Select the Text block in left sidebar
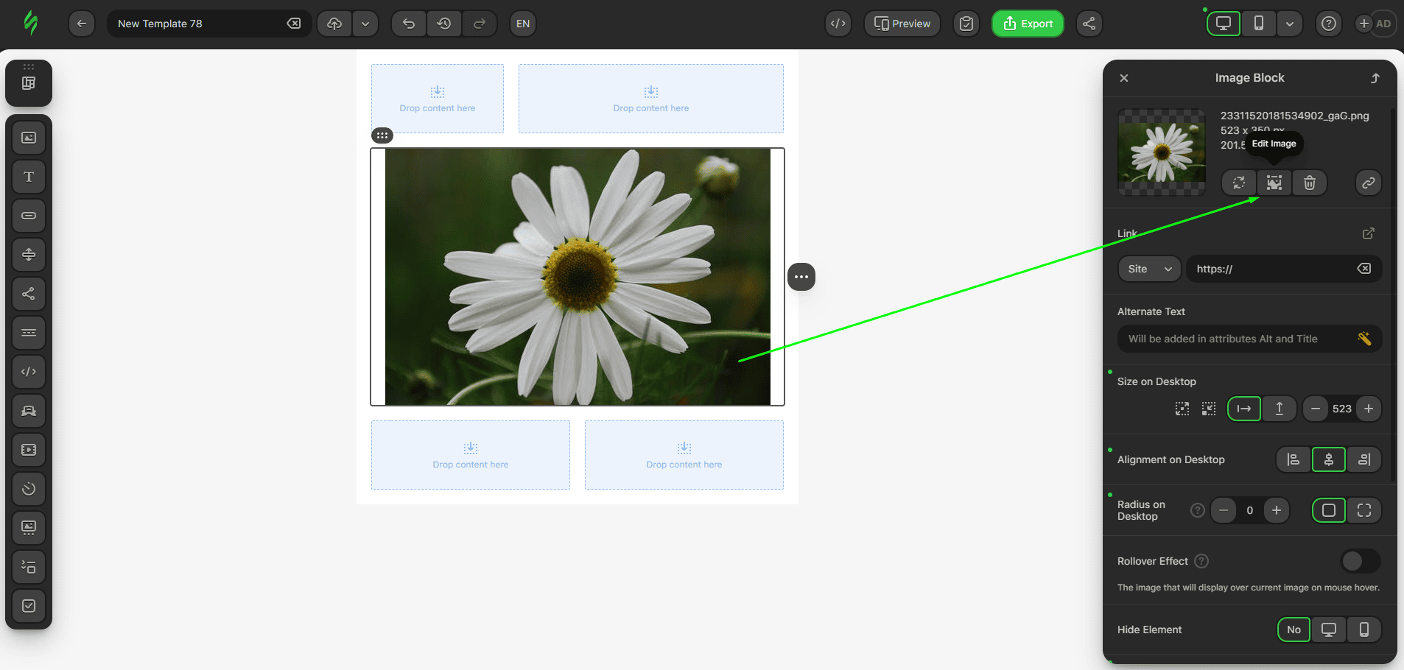The image size is (1404, 670). [29, 177]
